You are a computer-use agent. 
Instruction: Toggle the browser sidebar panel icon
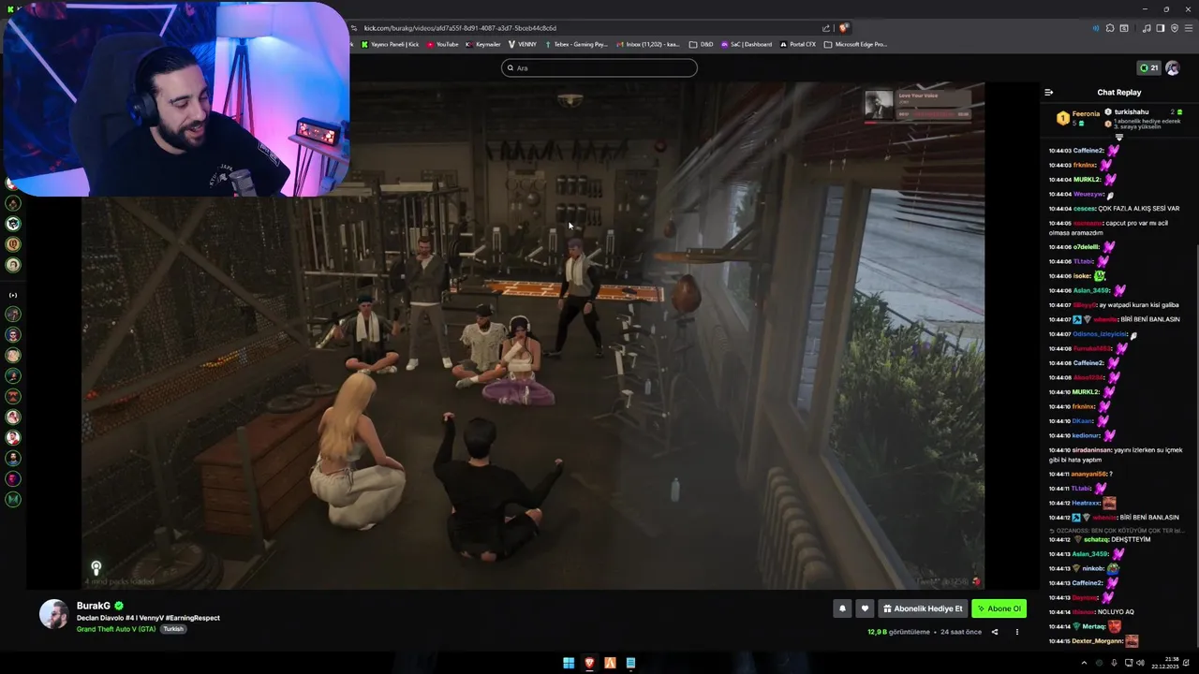1161,28
